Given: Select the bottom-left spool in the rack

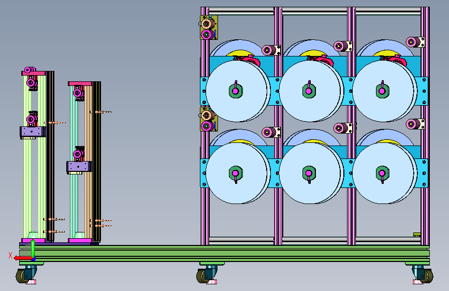Looking at the screenshot, I should (238, 173).
